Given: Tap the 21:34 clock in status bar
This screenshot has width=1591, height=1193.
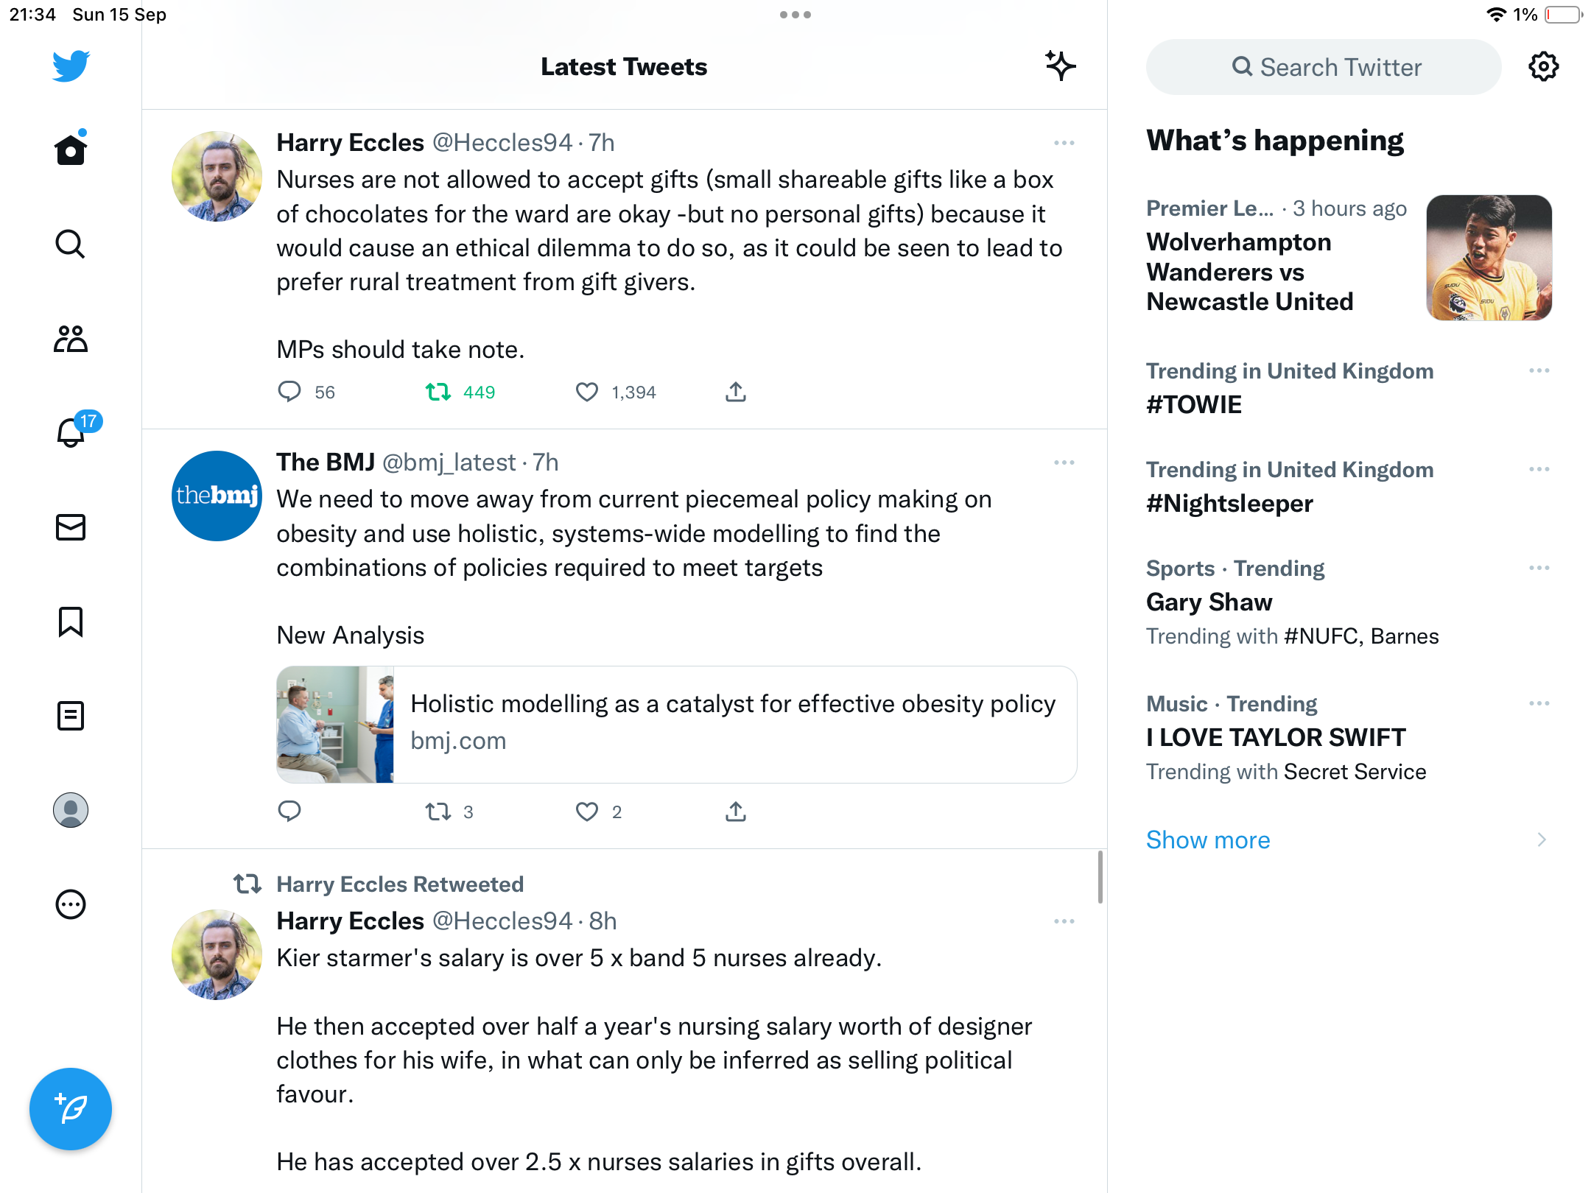Looking at the screenshot, I should [32, 15].
